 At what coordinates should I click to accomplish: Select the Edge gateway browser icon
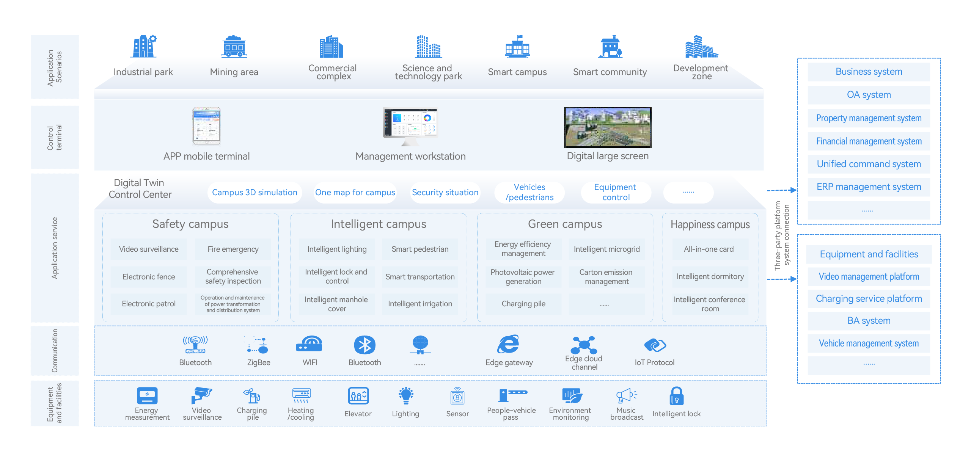point(508,344)
